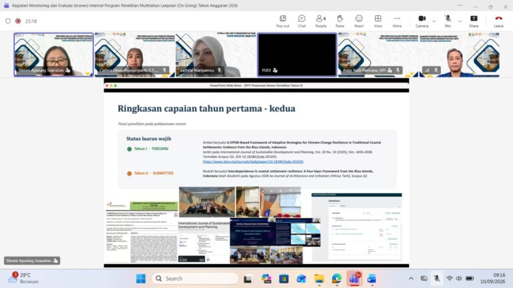Click the seminar hall group photo

[207, 202]
